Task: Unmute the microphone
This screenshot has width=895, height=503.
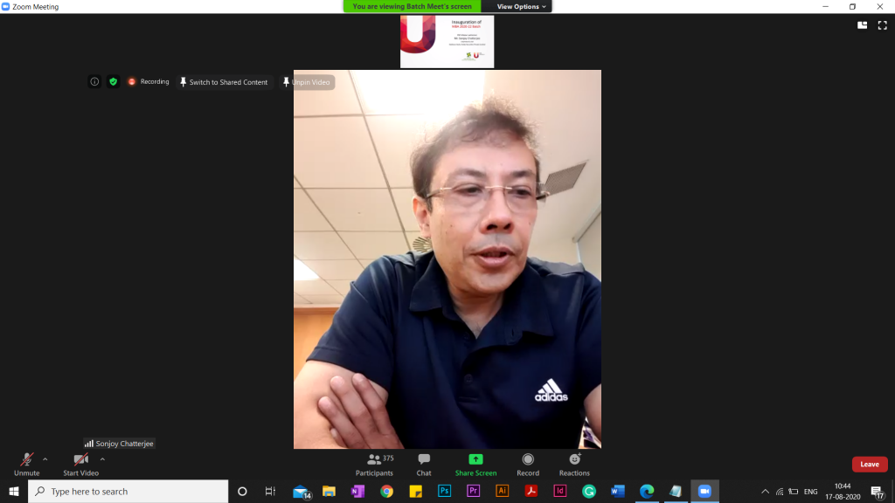Action: pos(27,463)
